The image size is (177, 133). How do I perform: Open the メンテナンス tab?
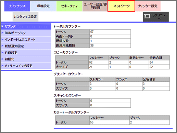[x=17, y=6]
